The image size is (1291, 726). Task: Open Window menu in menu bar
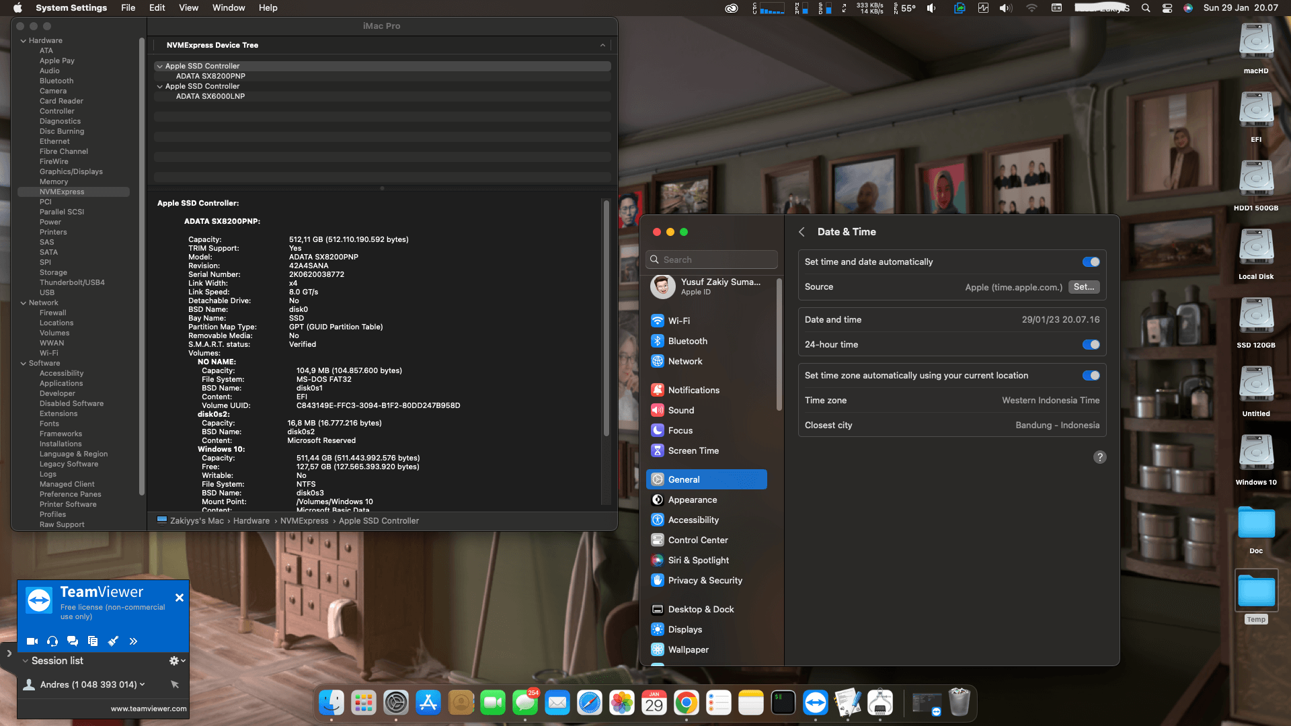[229, 8]
